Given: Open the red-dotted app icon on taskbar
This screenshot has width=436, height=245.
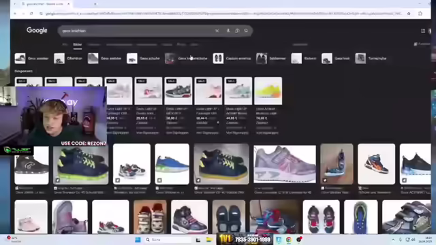Looking at the screenshot, I should coord(299,240).
